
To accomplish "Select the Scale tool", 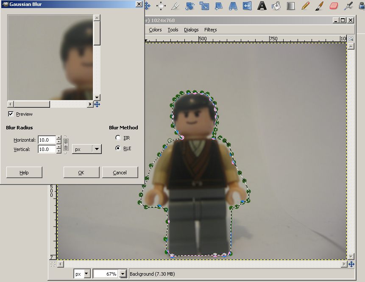I will point(204,6).
